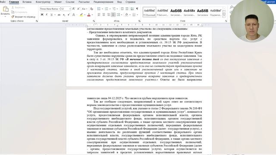This screenshot has width=276, height=155.
Task: Click the decrease indent icon
Action: (x=122, y=9)
